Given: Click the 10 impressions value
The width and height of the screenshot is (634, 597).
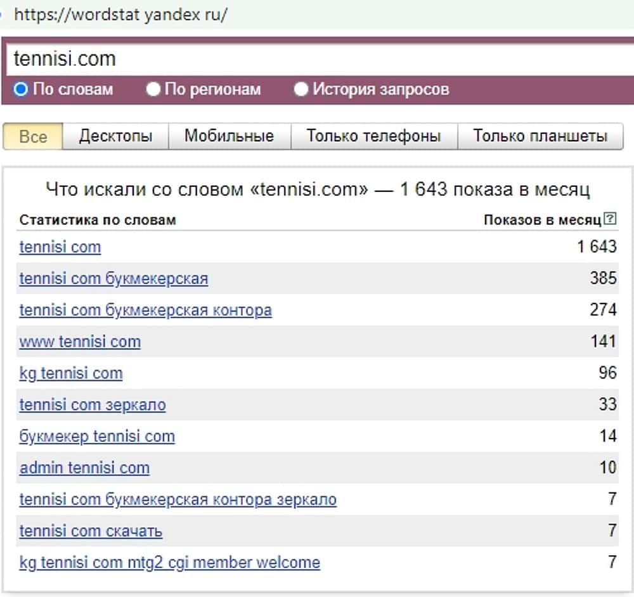Looking at the screenshot, I should (608, 467).
